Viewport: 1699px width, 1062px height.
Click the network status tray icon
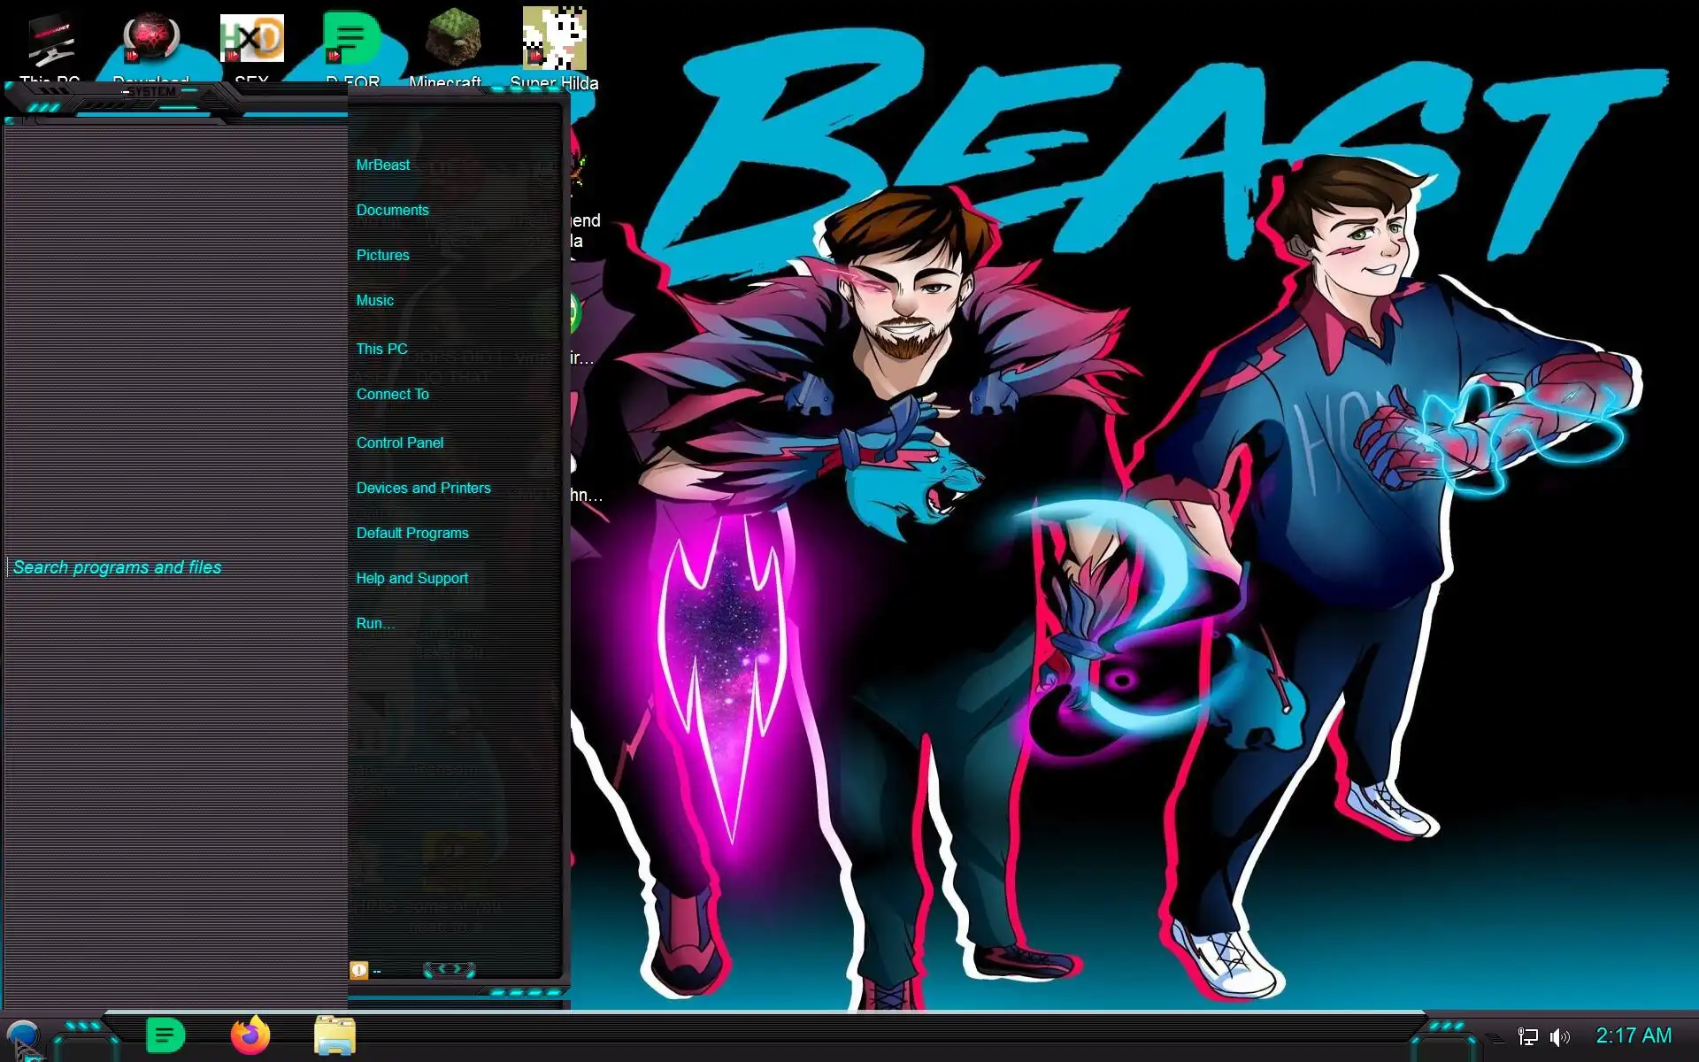1527,1036
